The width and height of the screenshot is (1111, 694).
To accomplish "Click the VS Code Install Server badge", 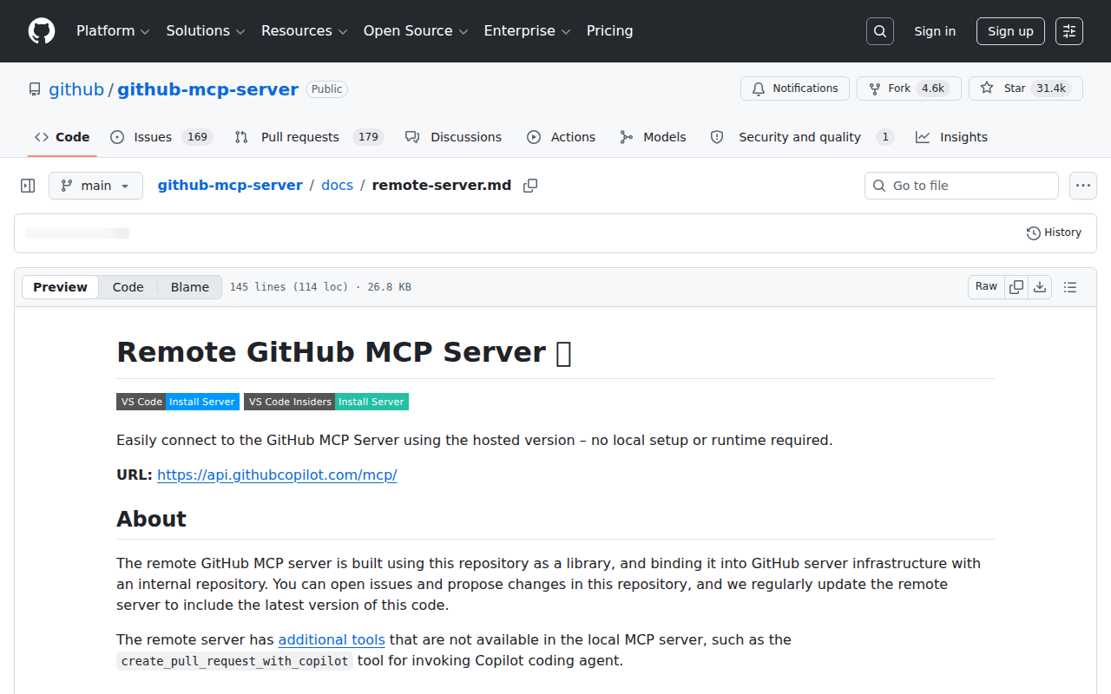I will pos(178,402).
